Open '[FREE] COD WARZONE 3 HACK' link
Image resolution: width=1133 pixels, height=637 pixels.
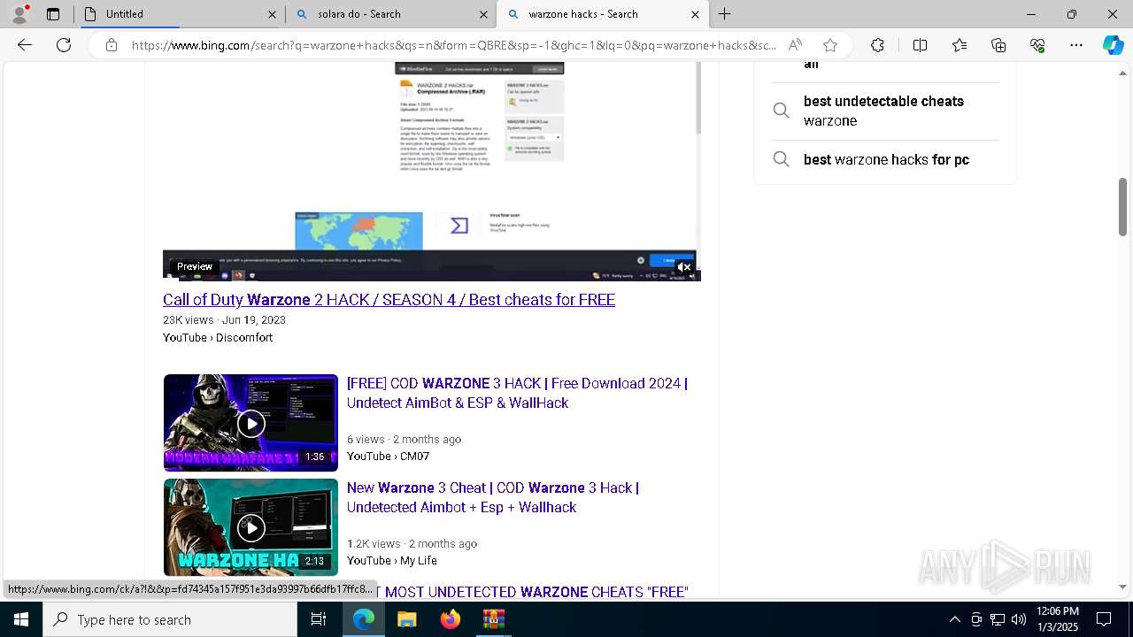click(517, 393)
